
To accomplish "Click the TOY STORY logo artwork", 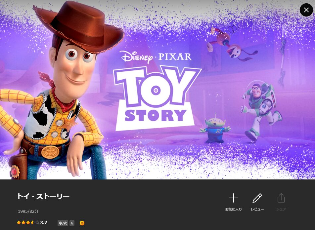I will (x=157, y=98).
